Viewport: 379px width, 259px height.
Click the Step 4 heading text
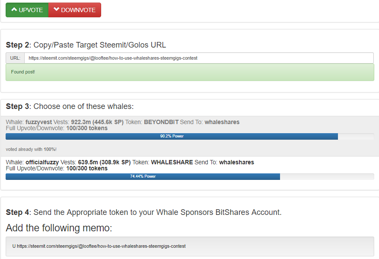pos(143,212)
